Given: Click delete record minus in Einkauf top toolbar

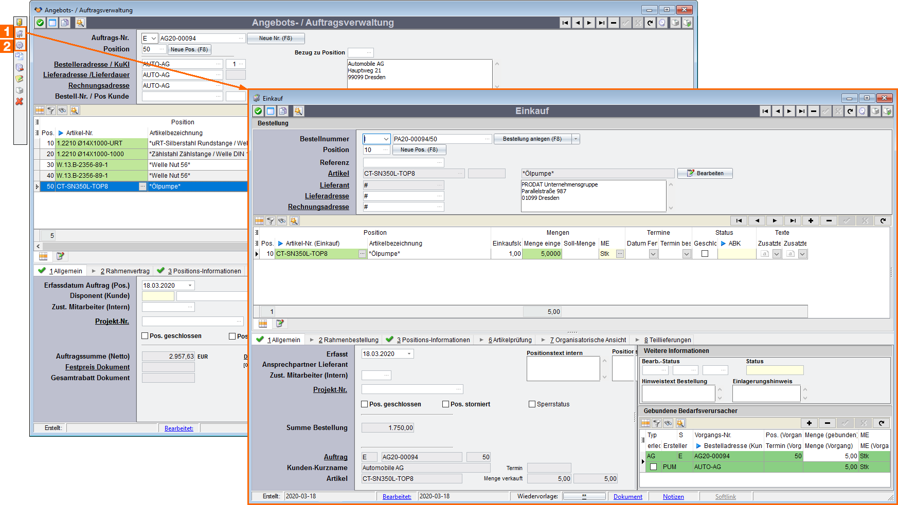Looking at the screenshot, I should click(814, 111).
